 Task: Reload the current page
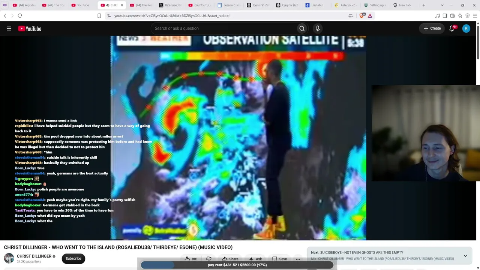[20, 16]
